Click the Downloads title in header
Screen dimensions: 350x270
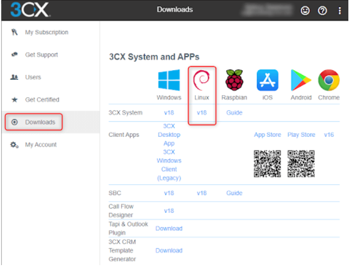(175, 9)
